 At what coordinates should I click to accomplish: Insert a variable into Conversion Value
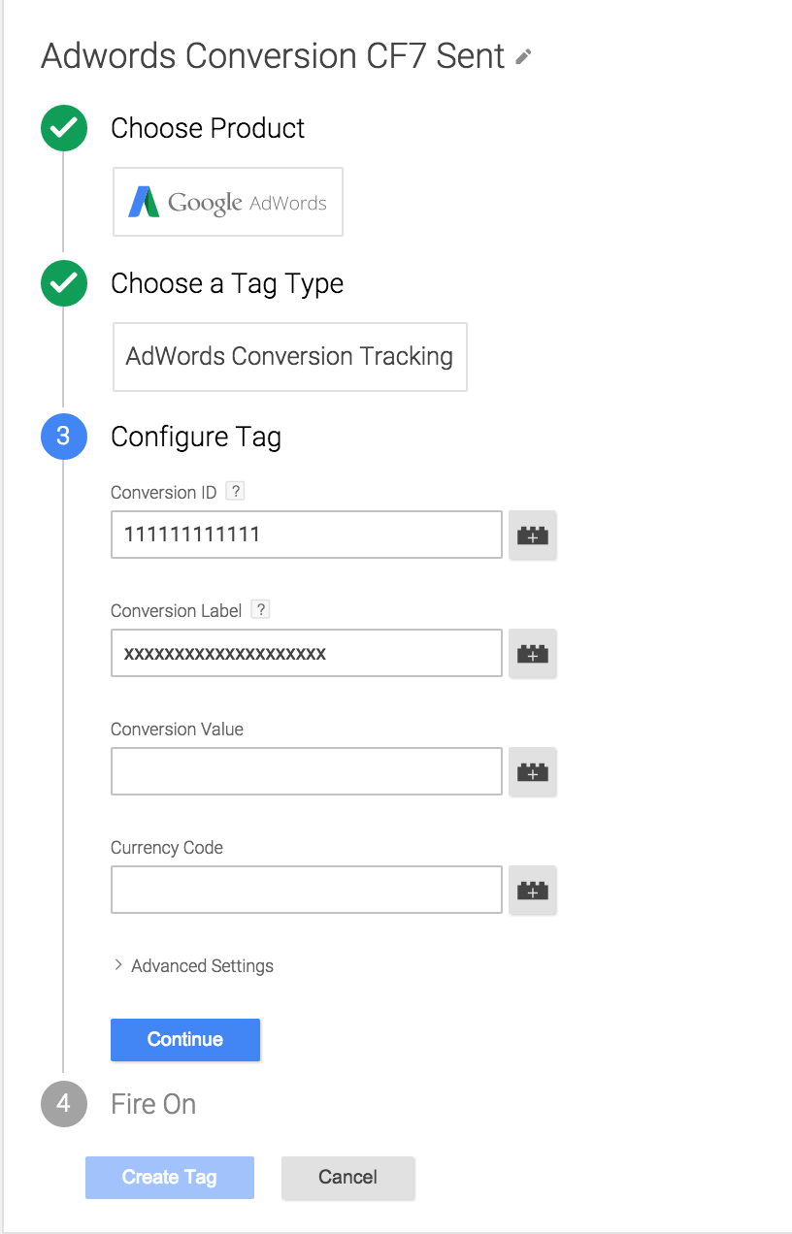(x=533, y=771)
